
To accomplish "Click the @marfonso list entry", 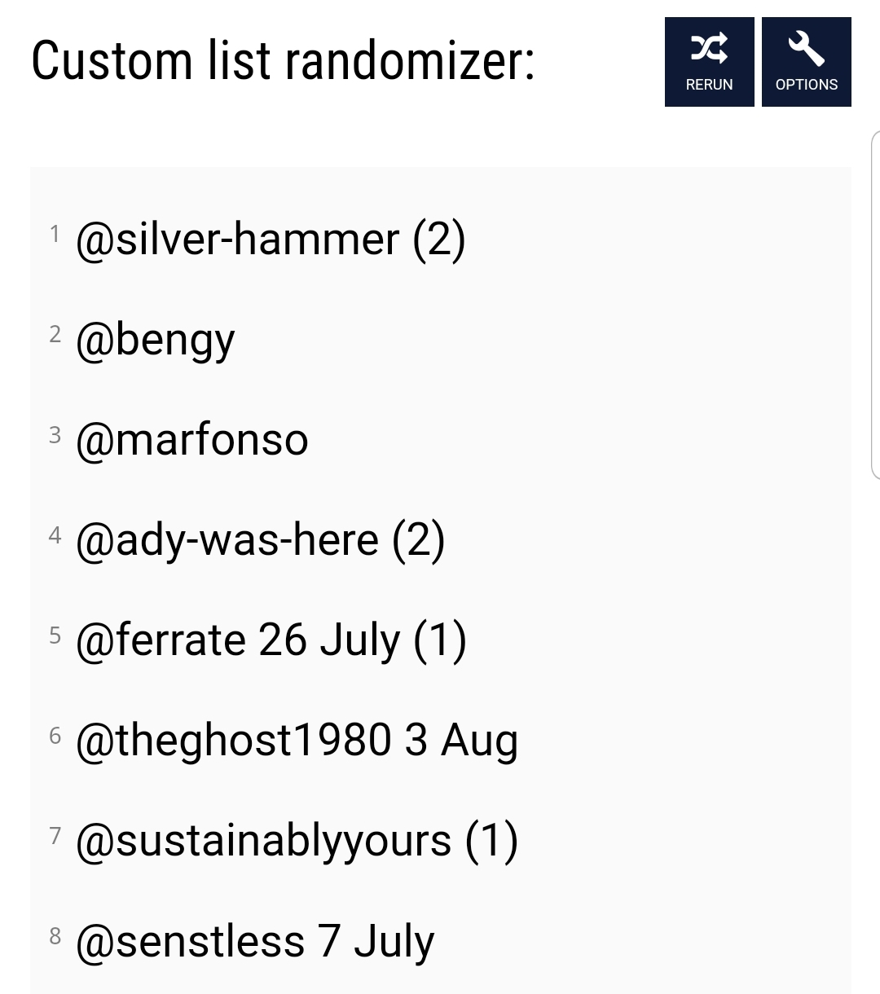I will (192, 440).
